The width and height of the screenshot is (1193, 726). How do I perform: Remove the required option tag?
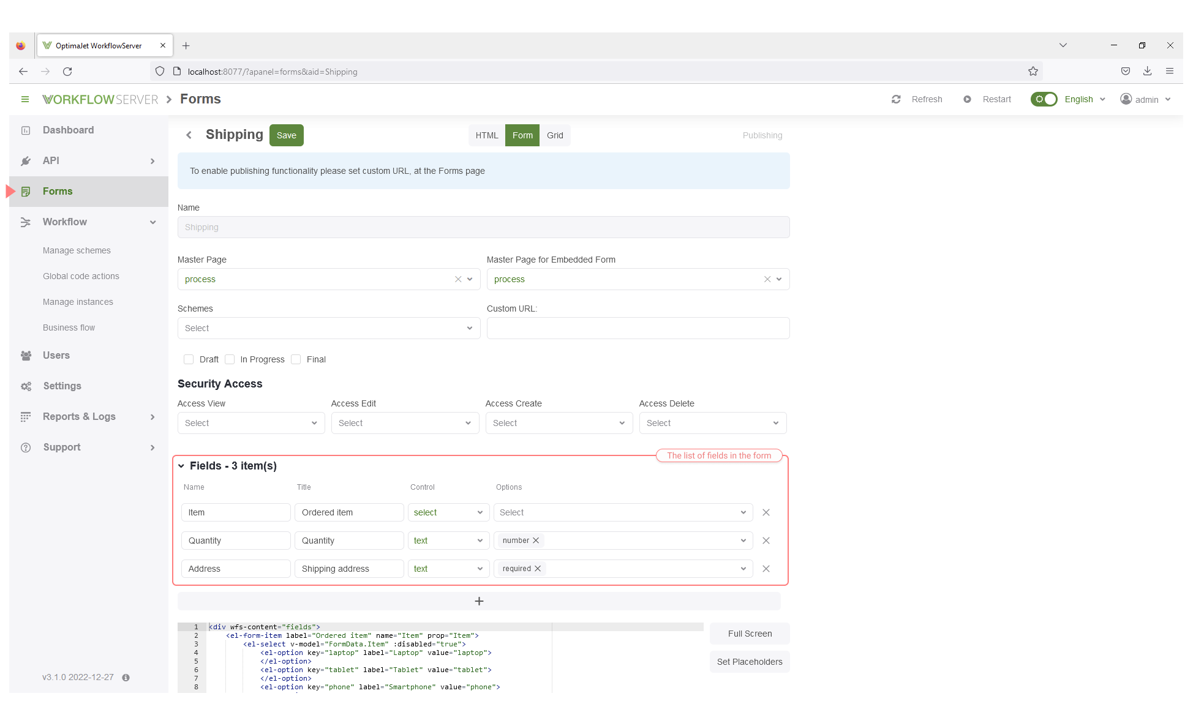(x=538, y=569)
